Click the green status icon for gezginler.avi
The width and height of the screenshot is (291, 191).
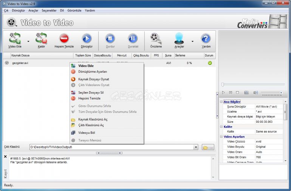[210, 63]
